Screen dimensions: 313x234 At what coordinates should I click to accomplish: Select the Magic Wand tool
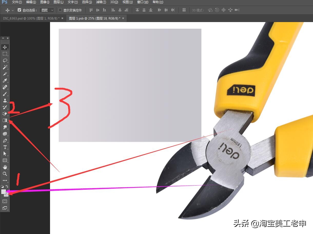5,67
